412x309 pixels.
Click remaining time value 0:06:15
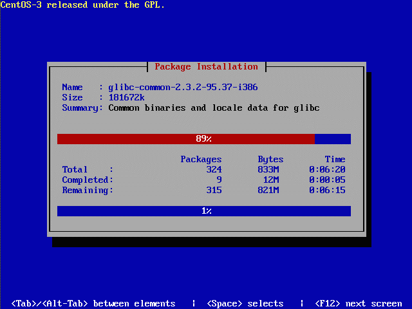click(x=327, y=190)
